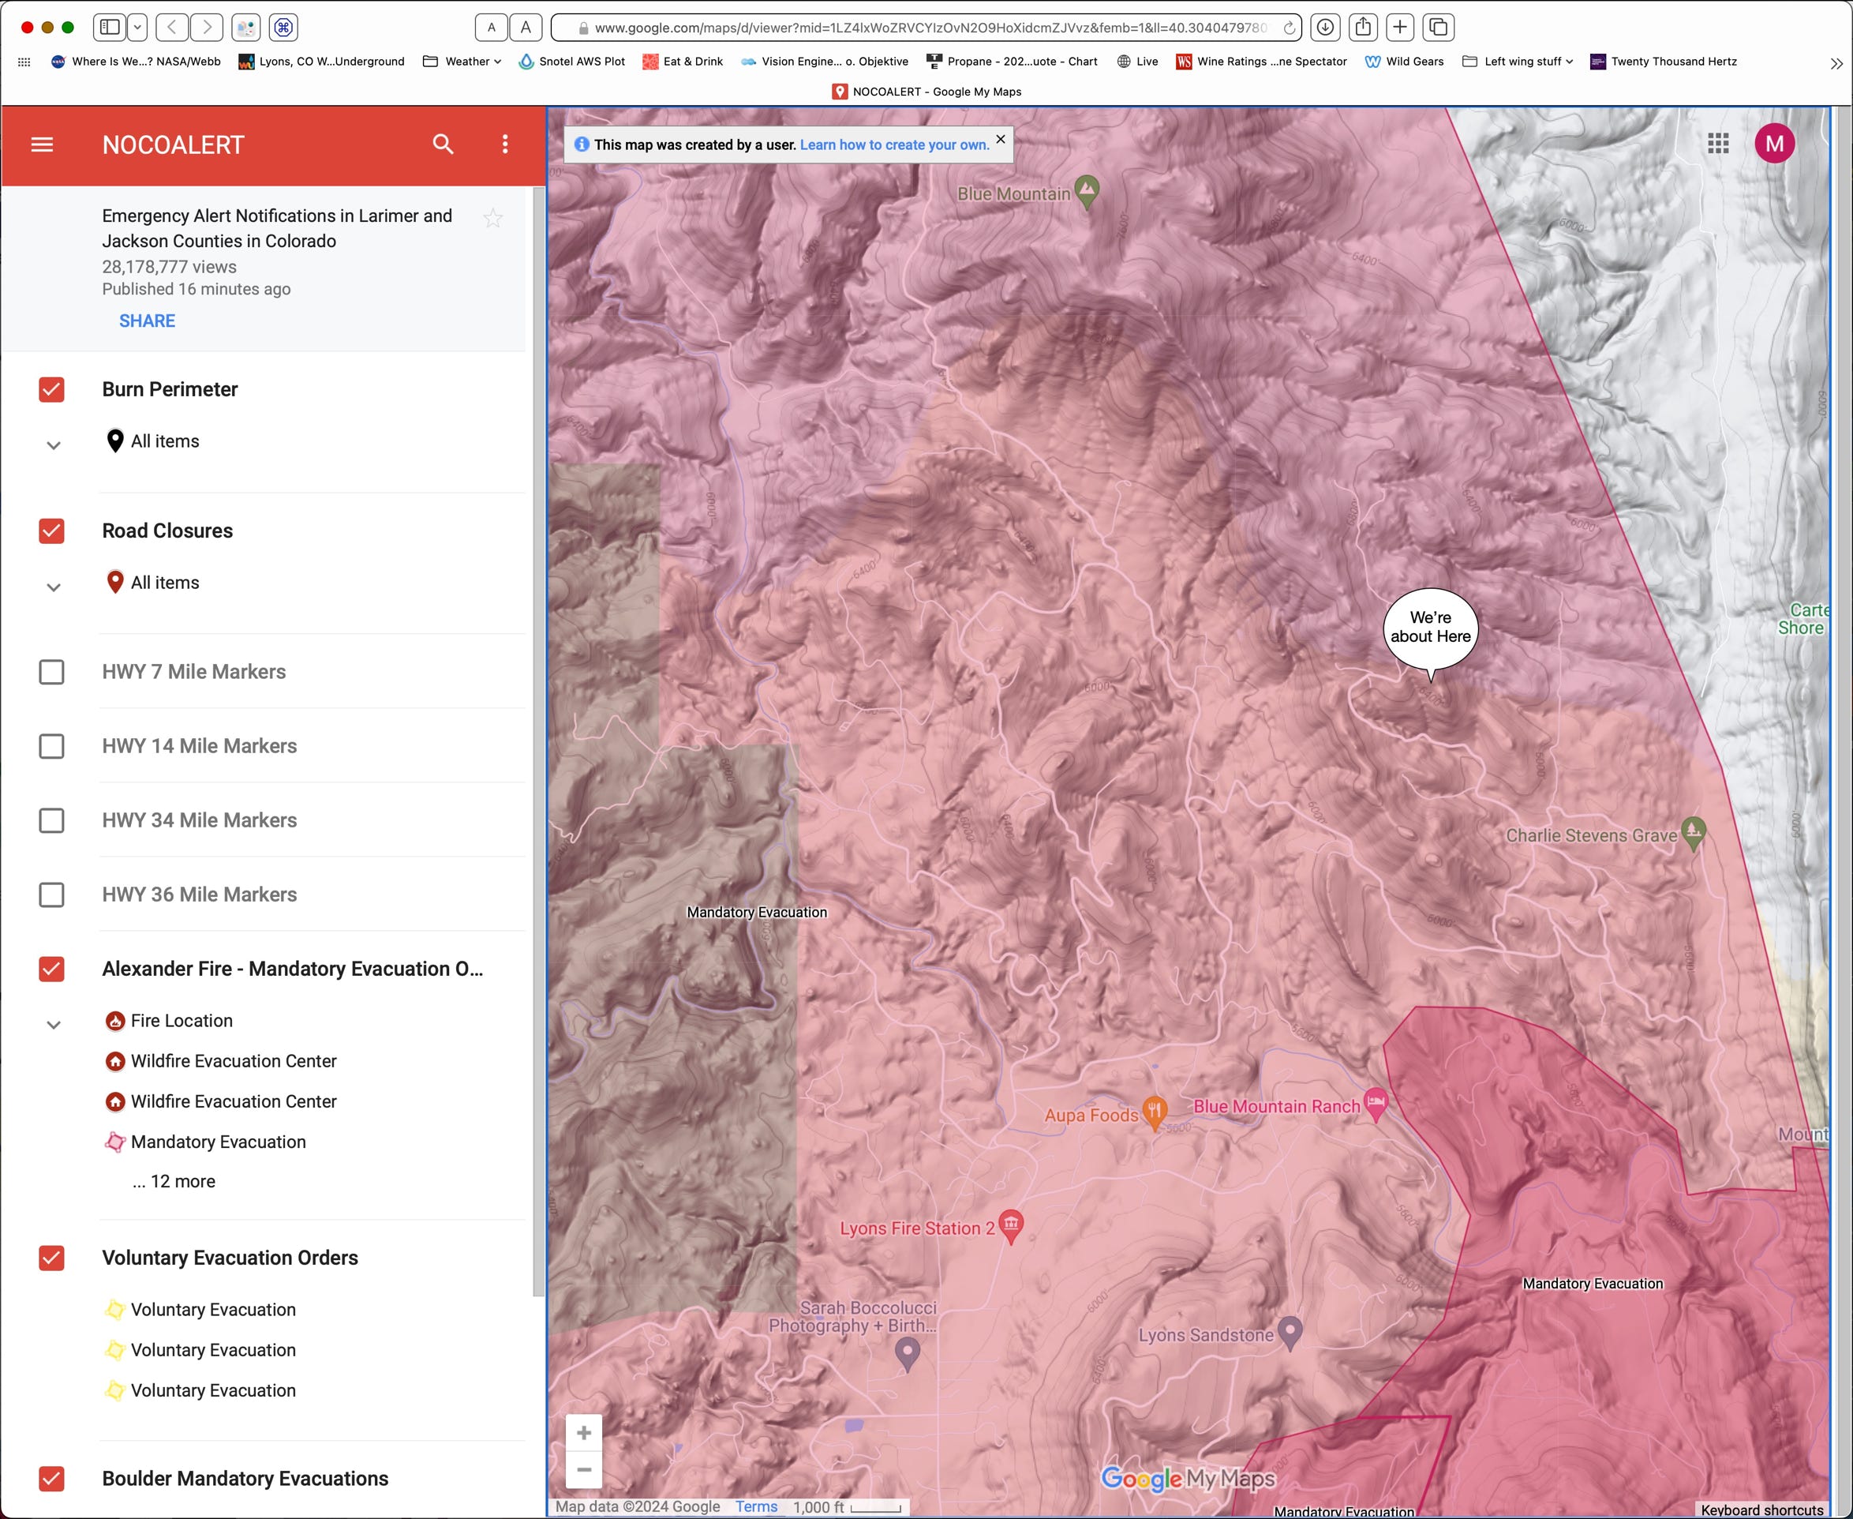The height and width of the screenshot is (1519, 1853).
Task: Enable HWY 7 Mile Markers layer
Action: point(51,672)
